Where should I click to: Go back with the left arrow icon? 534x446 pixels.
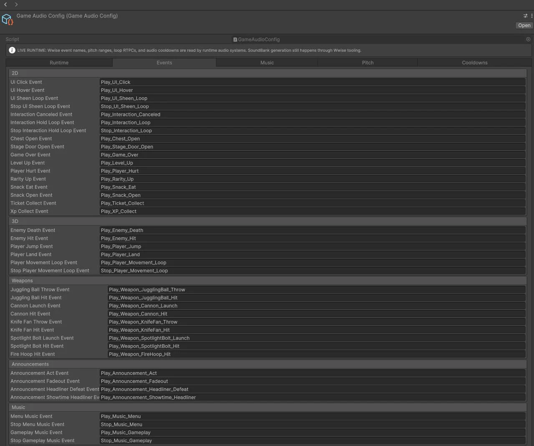(x=6, y=5)
